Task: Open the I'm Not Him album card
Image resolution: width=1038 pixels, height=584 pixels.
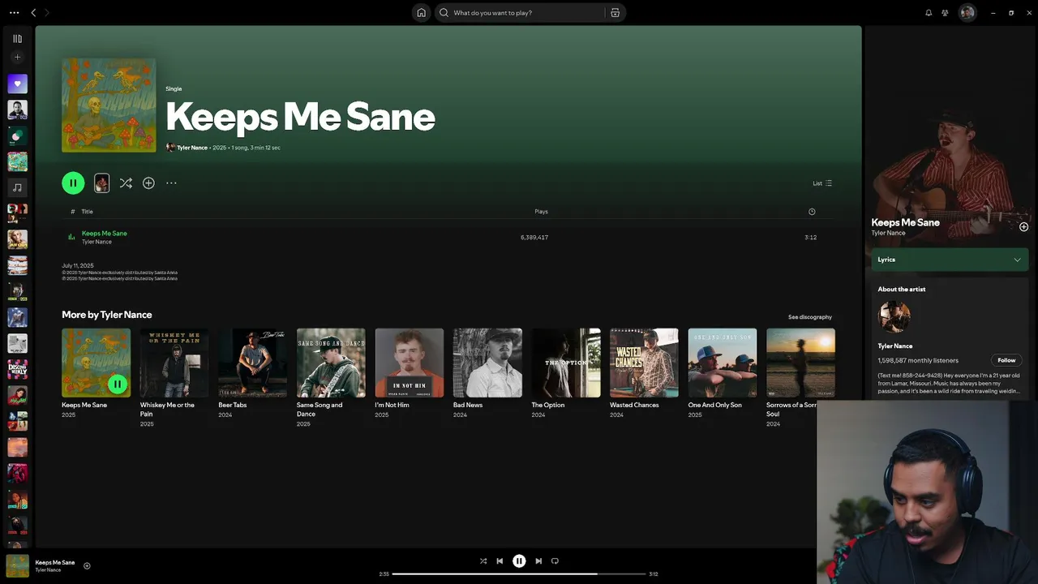Action: pyautogui.click(x=410, y=374)
